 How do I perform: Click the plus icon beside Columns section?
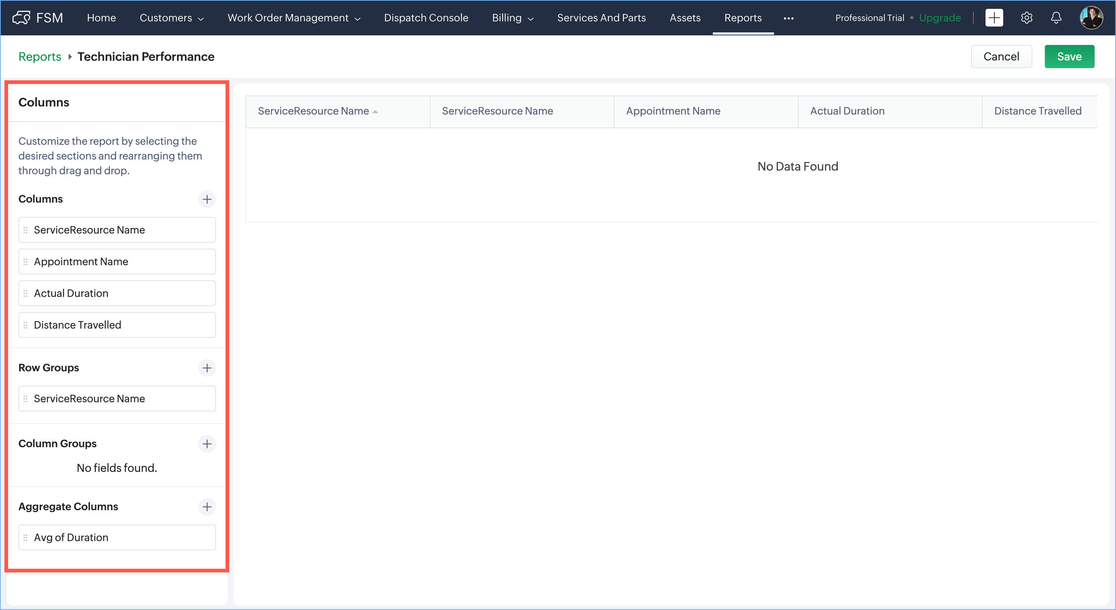click(x=207, y=199)
